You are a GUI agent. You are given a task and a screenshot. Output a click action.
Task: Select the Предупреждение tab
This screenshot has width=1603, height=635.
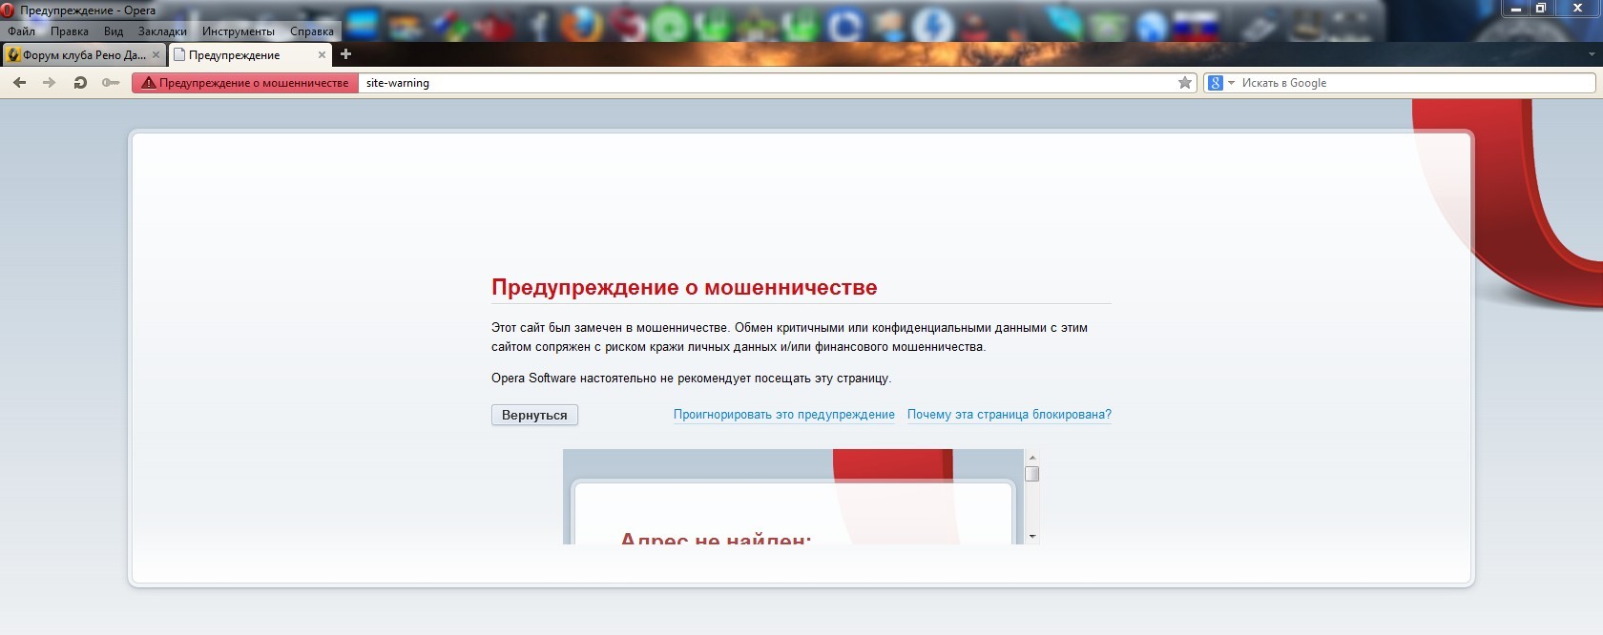(x=250, y=55)
